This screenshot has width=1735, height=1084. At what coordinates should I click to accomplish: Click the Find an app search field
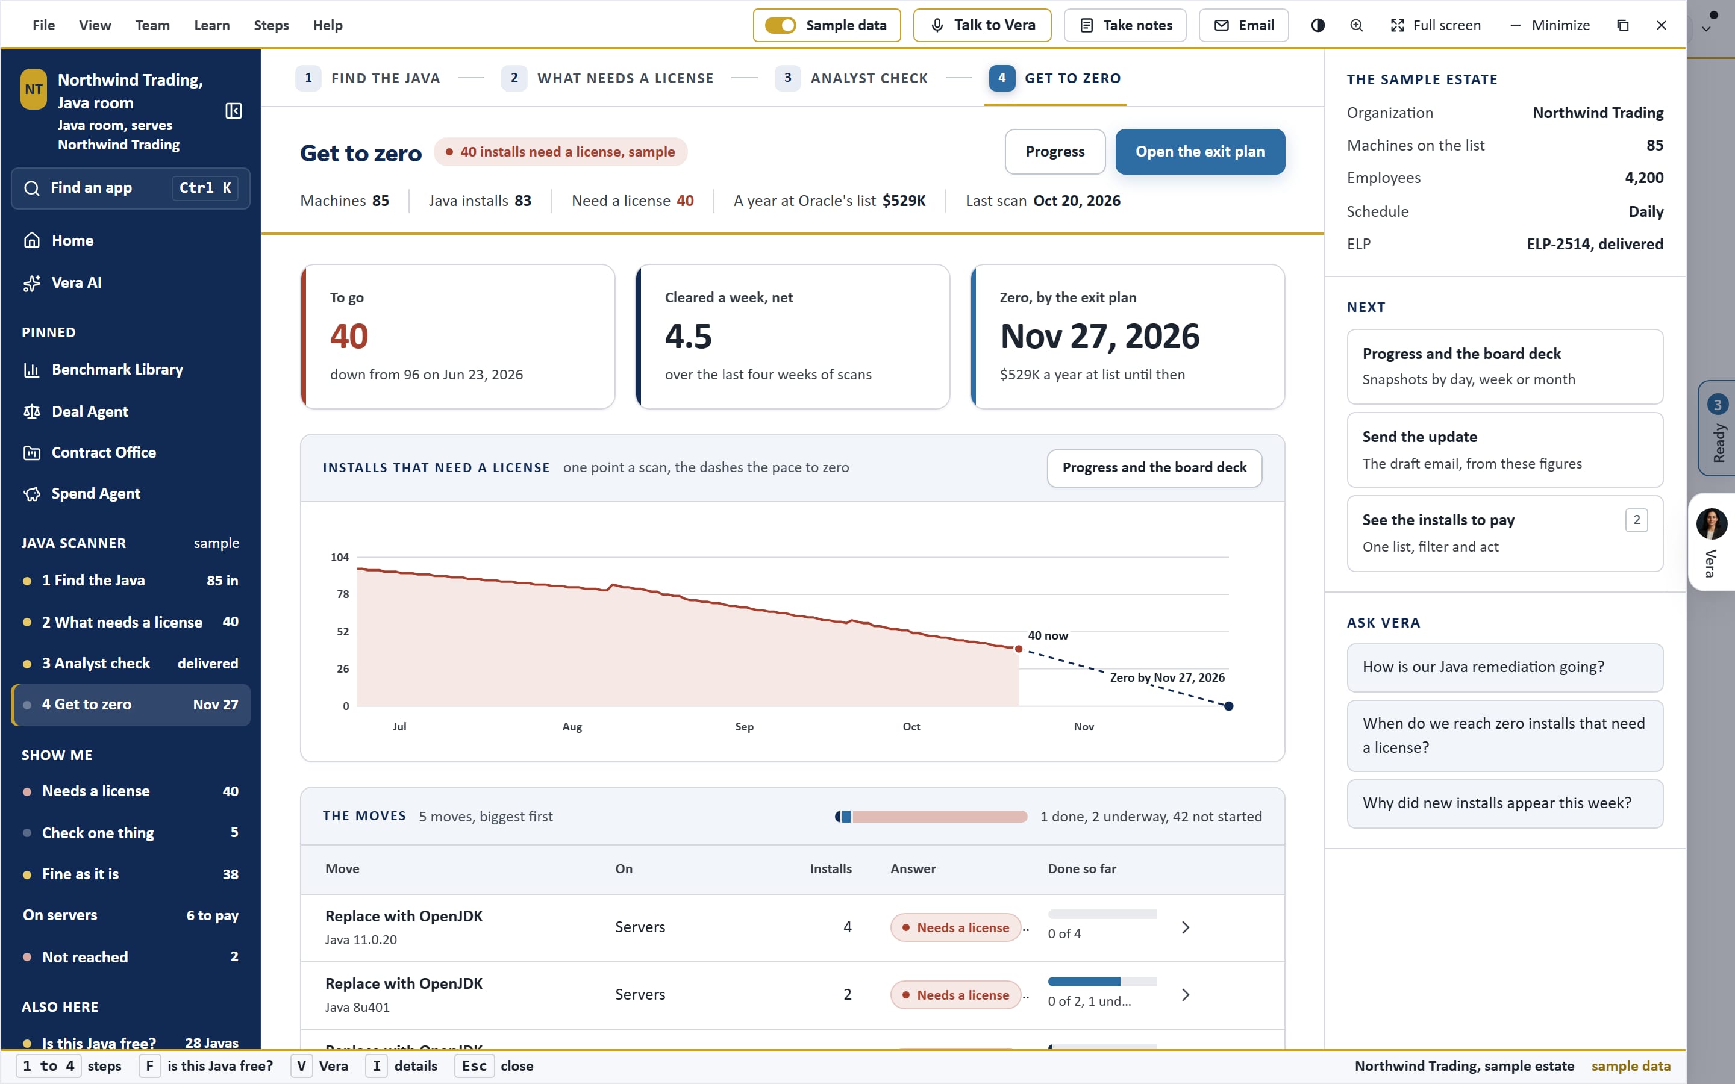tap(131, 188)
